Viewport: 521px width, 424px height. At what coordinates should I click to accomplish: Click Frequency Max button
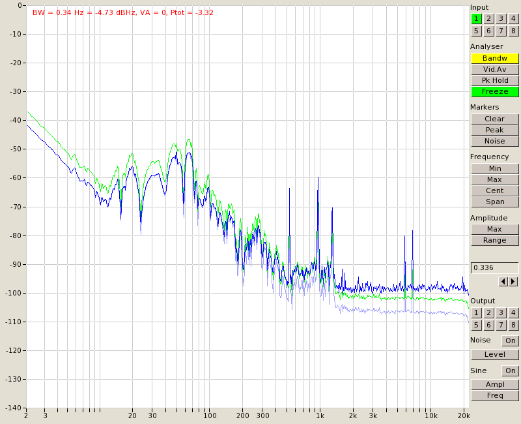pos(495,179)
